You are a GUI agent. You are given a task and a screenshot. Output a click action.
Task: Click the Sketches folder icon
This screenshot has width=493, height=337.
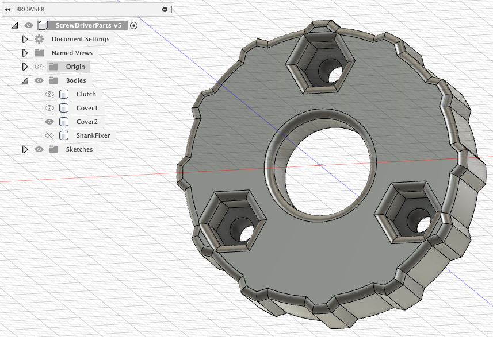53,149
